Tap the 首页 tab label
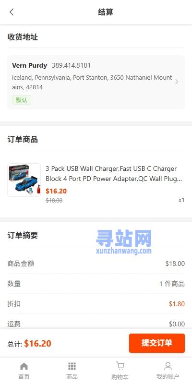 [24, 376]
